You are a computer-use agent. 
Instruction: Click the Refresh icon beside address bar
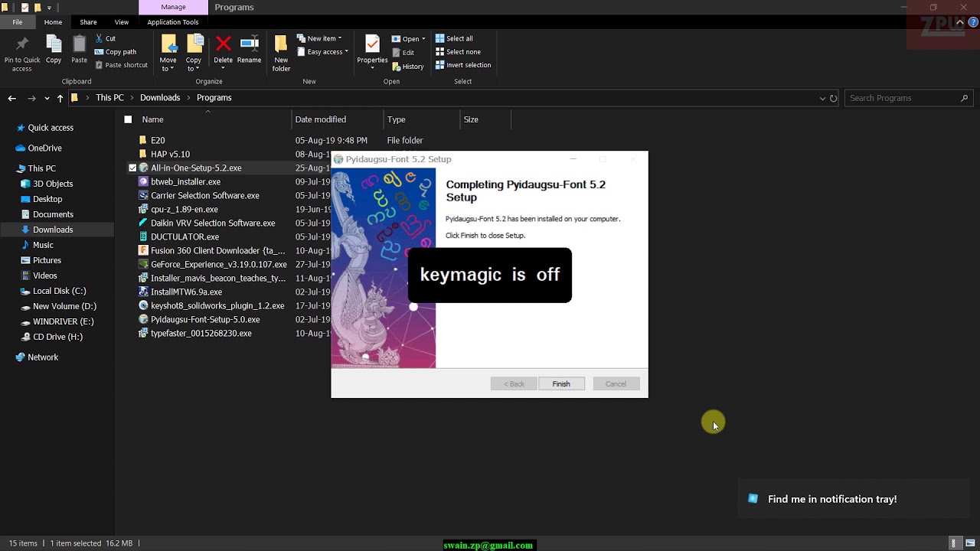[x=833, y=98]
